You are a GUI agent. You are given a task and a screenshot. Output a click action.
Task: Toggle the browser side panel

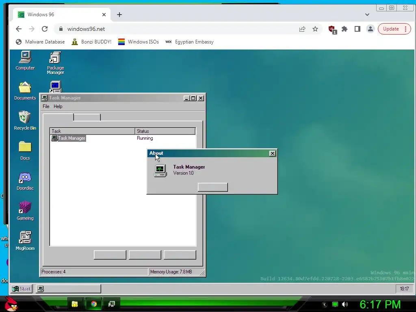357,29
